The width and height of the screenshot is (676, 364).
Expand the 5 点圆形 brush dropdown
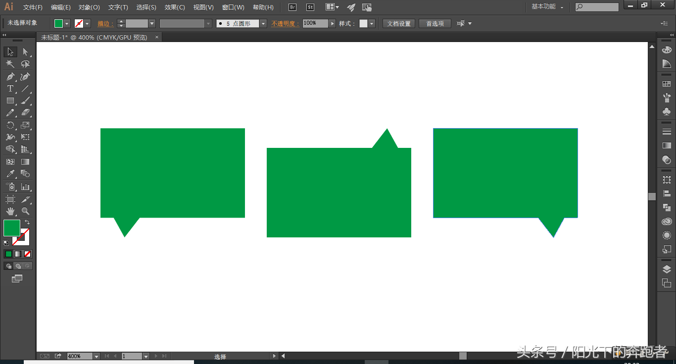tap(263, 24)
